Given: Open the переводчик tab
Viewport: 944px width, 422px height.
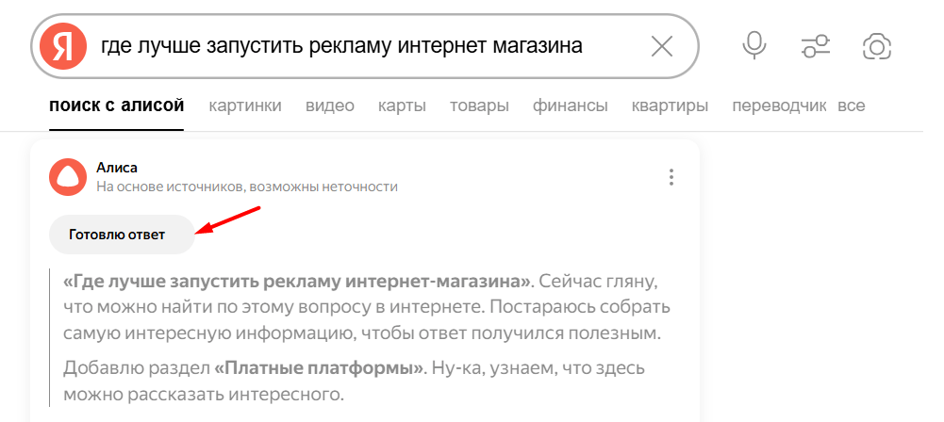Looking at the screenshot, I should coord(780,106).
